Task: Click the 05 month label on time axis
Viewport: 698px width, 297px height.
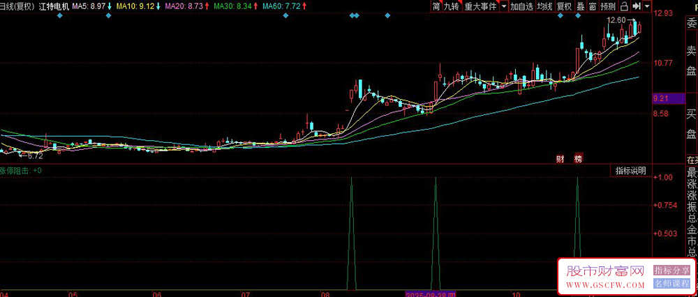Action: 72,294
